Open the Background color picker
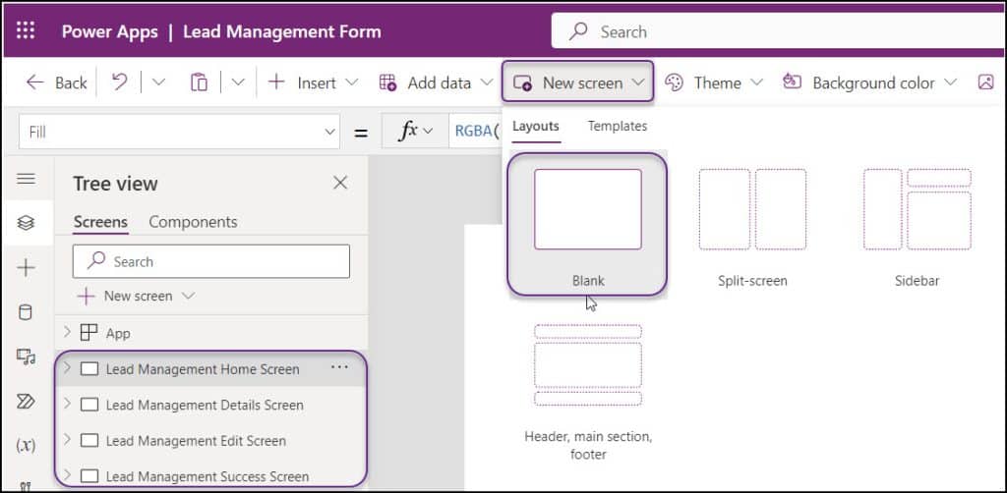 click(869, 82)
